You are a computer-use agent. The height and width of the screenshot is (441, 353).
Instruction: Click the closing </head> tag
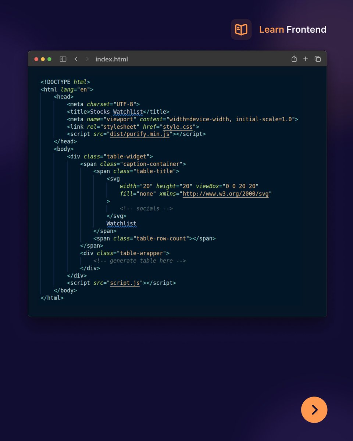(65, 141)
